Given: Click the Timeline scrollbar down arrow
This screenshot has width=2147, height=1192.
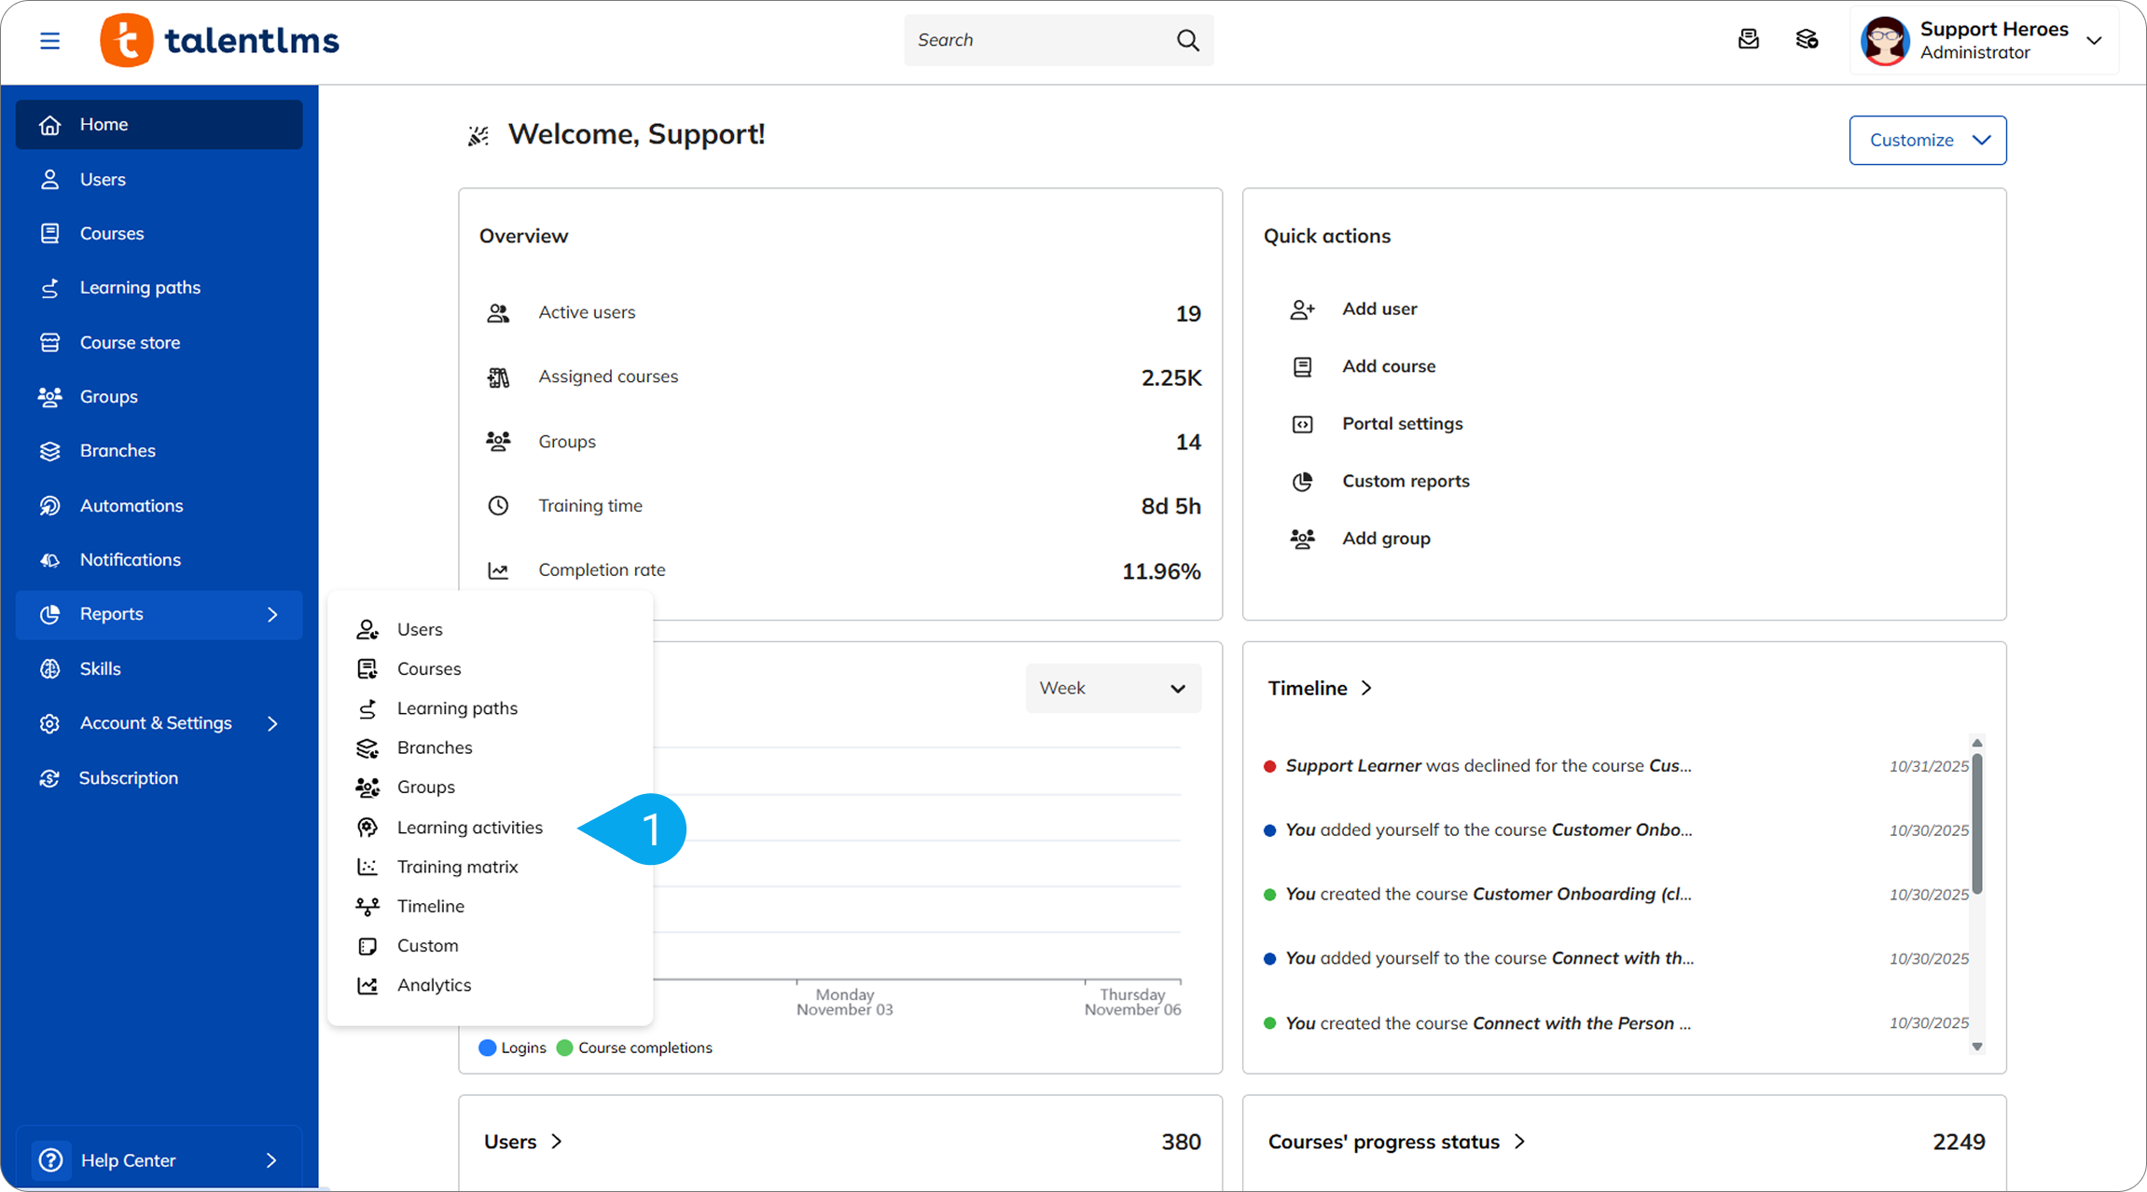Looking at the screenshot, I should (x=1976, y=1046).
